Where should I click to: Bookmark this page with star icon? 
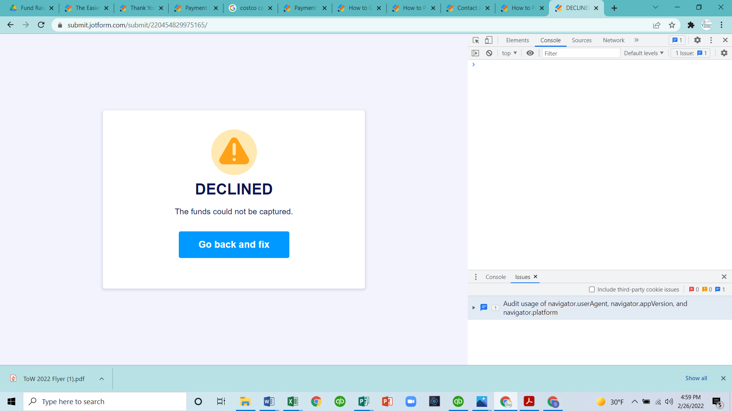(x=672, y=25)
